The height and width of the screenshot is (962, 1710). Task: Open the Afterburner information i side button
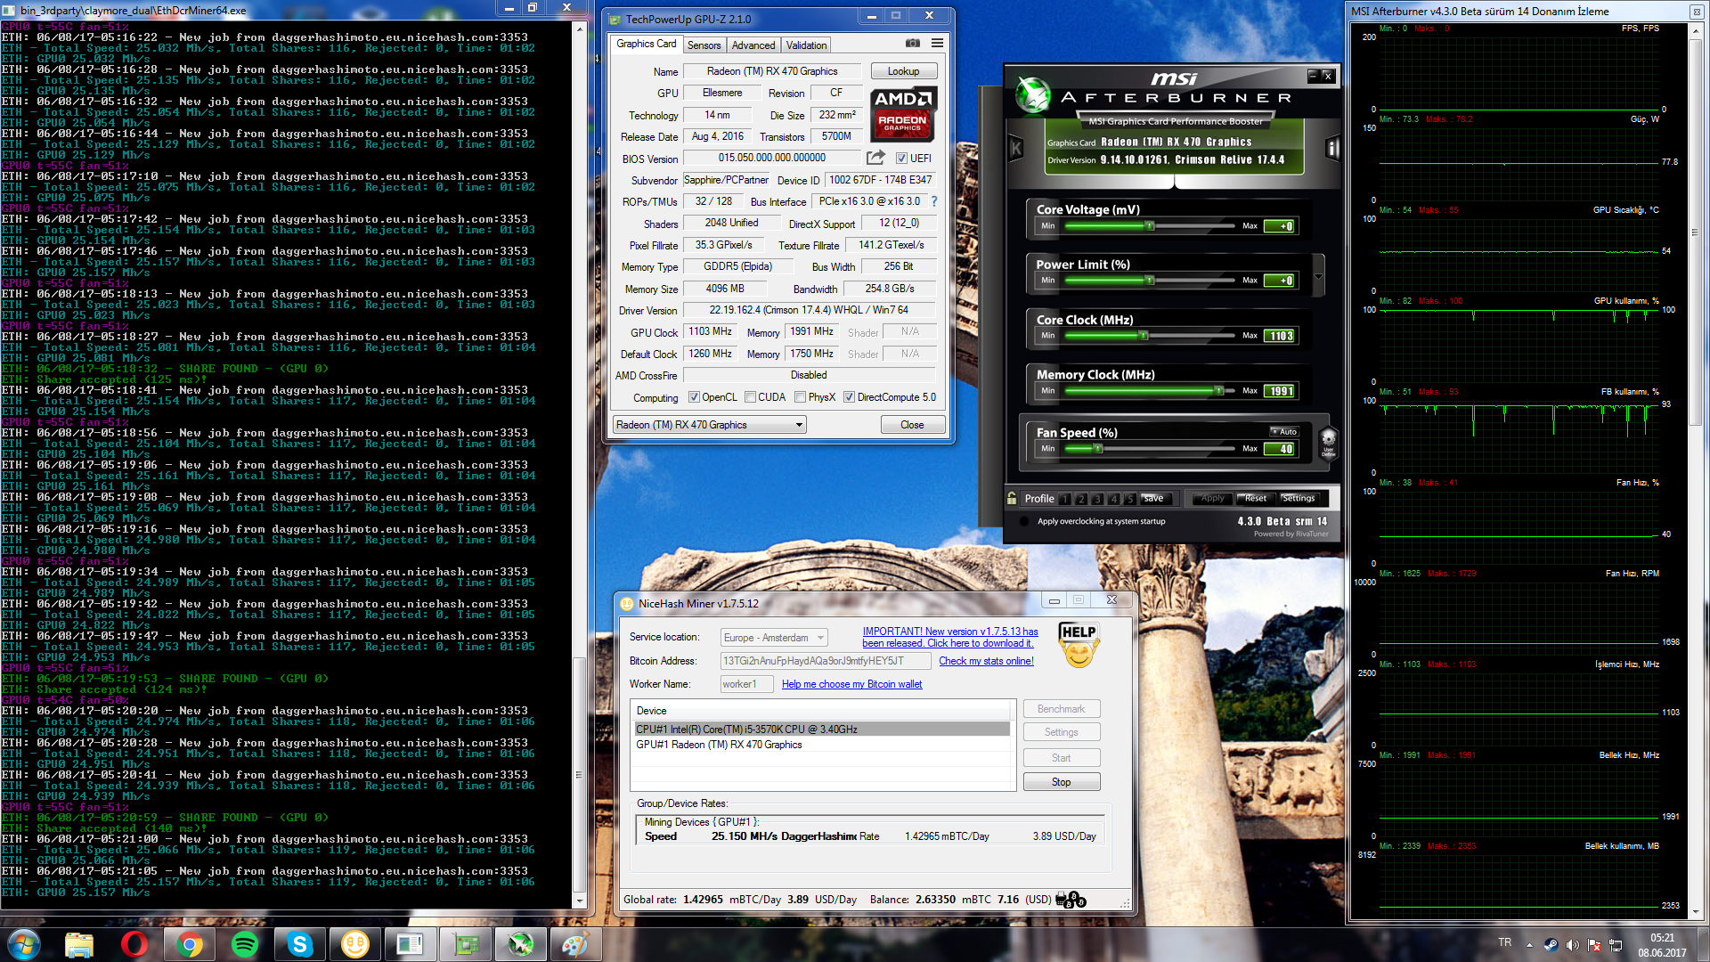point(1332,149)
